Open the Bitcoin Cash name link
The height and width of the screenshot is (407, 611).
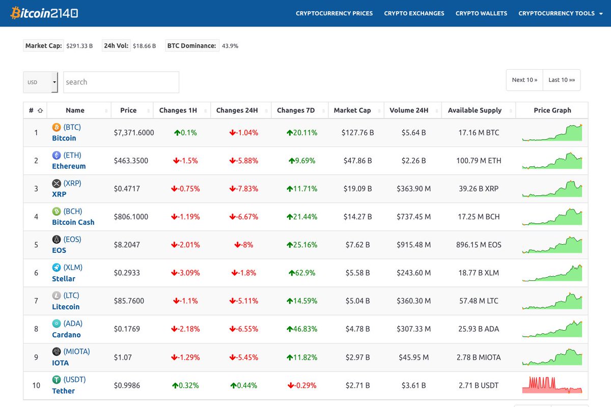pyautogui.click(x=73, y=222)
